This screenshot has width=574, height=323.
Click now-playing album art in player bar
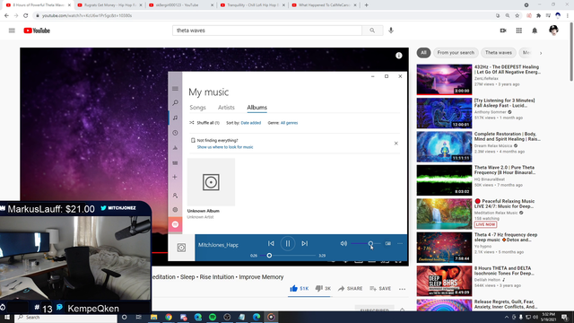point(181,248)
